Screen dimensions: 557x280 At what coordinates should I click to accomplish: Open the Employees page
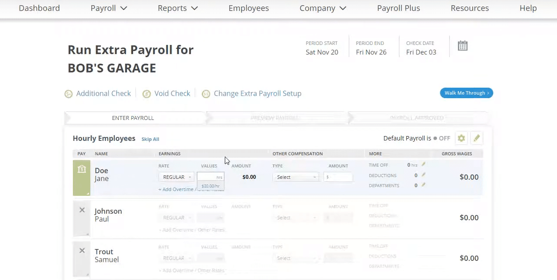click(249, 8)
